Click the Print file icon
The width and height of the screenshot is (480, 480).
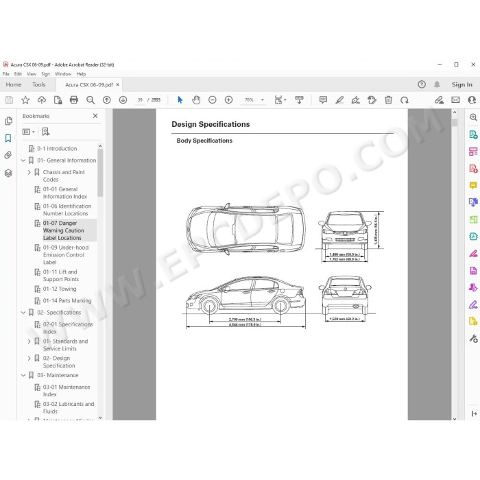click(x=74, y=100)
